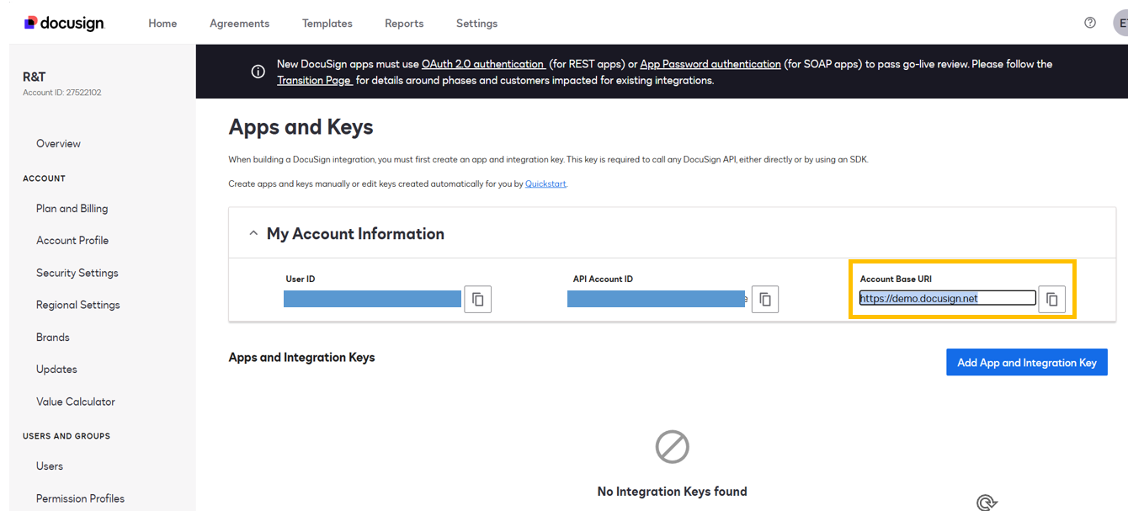Collapse the My Account Information section
The width and height of the screenshot is (1128, 511).
(x=253, y=234)
